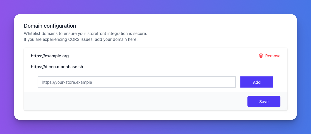Click empty space between example.org and Remove
This screenshot has height=134, width=311.
163,56
